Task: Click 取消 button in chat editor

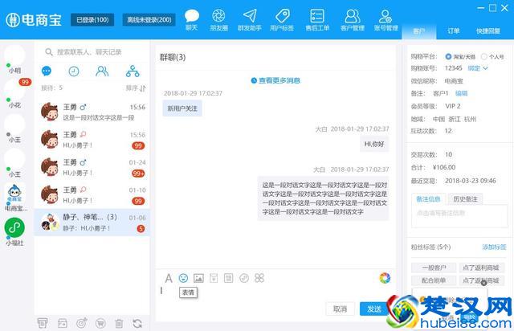Action: click(340, 309)
